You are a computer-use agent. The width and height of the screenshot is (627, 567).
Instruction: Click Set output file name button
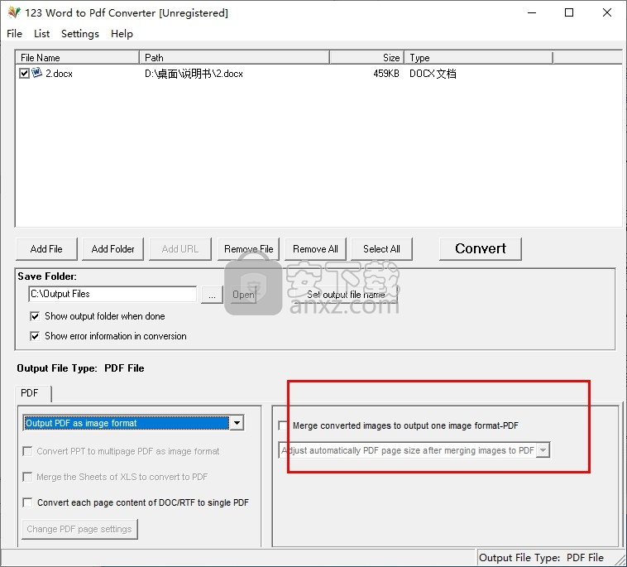tap(346, 295)
